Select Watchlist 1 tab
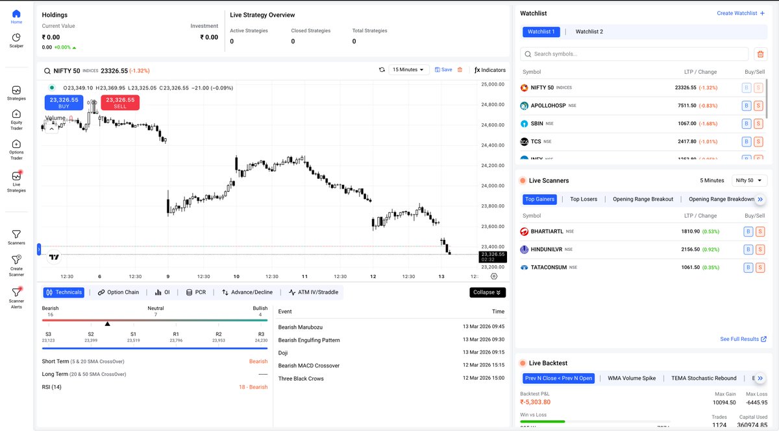Screen dimensions: 779x431 pyautogui.click(x=541, y=31)
